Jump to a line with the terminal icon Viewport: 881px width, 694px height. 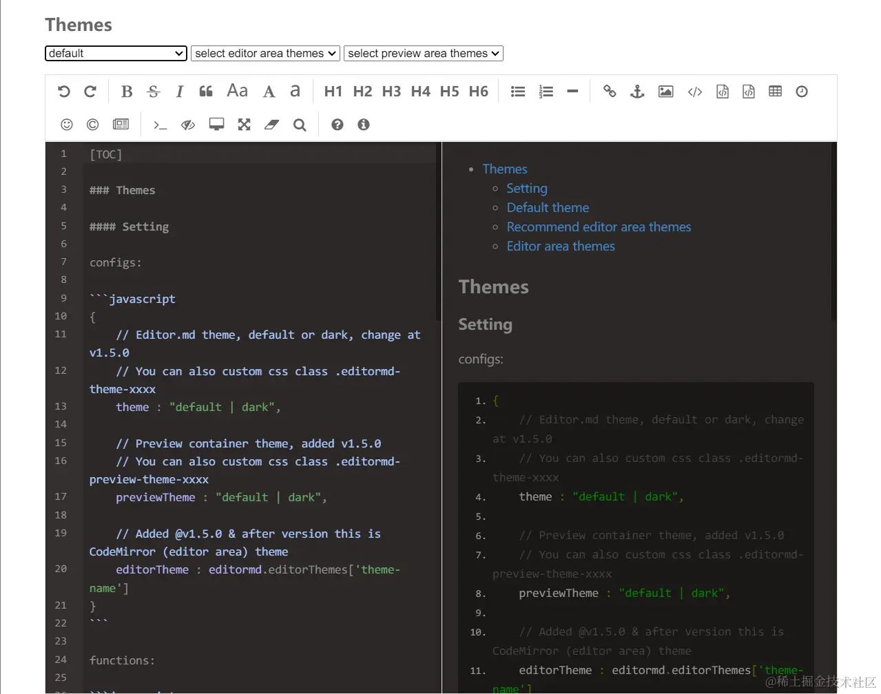click(160, 125)
